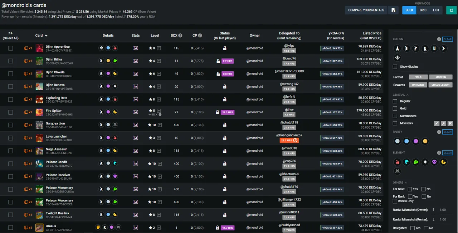Open stats icon for Djinn Apprentice

click(136, 48)
